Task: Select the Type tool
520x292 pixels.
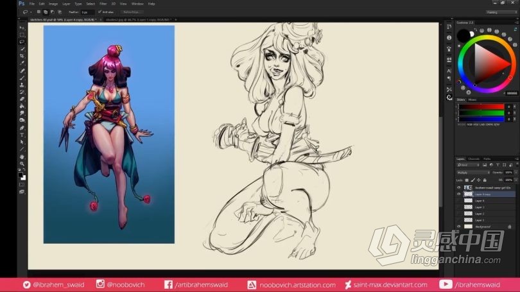Action: click(22, 135)
